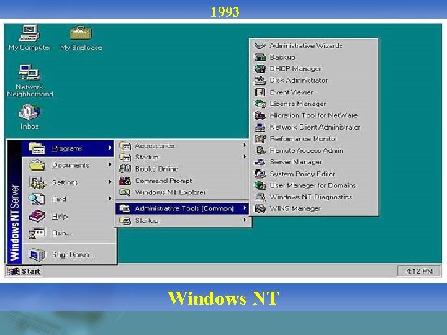The height and width of the screenshot is (335, 447).
Task: Click the Settings control panel icon
Action: click(37, 182)
